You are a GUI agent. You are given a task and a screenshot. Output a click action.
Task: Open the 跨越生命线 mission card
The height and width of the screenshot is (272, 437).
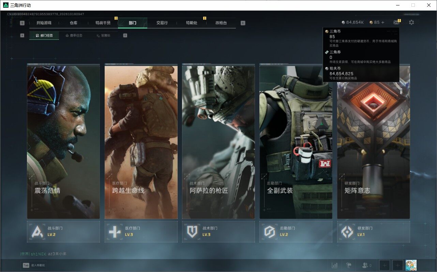click(x=141, y=142)
